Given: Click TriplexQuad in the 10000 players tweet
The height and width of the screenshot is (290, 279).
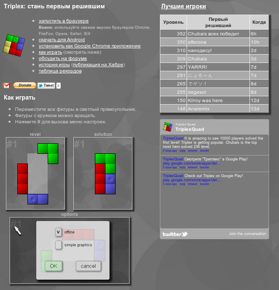Looking at the screenshot, I should pyautogui.click(x=173, y=138).
